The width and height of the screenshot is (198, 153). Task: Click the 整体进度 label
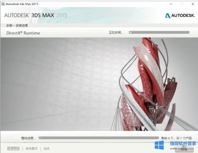click(28, 138)
